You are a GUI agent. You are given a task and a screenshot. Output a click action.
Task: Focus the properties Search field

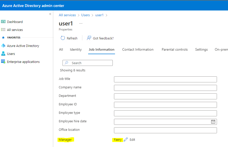point(88,63)
